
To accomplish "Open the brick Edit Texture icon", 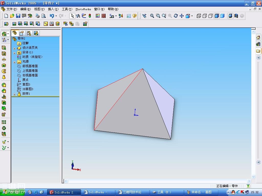I will (x=104, y=16).
